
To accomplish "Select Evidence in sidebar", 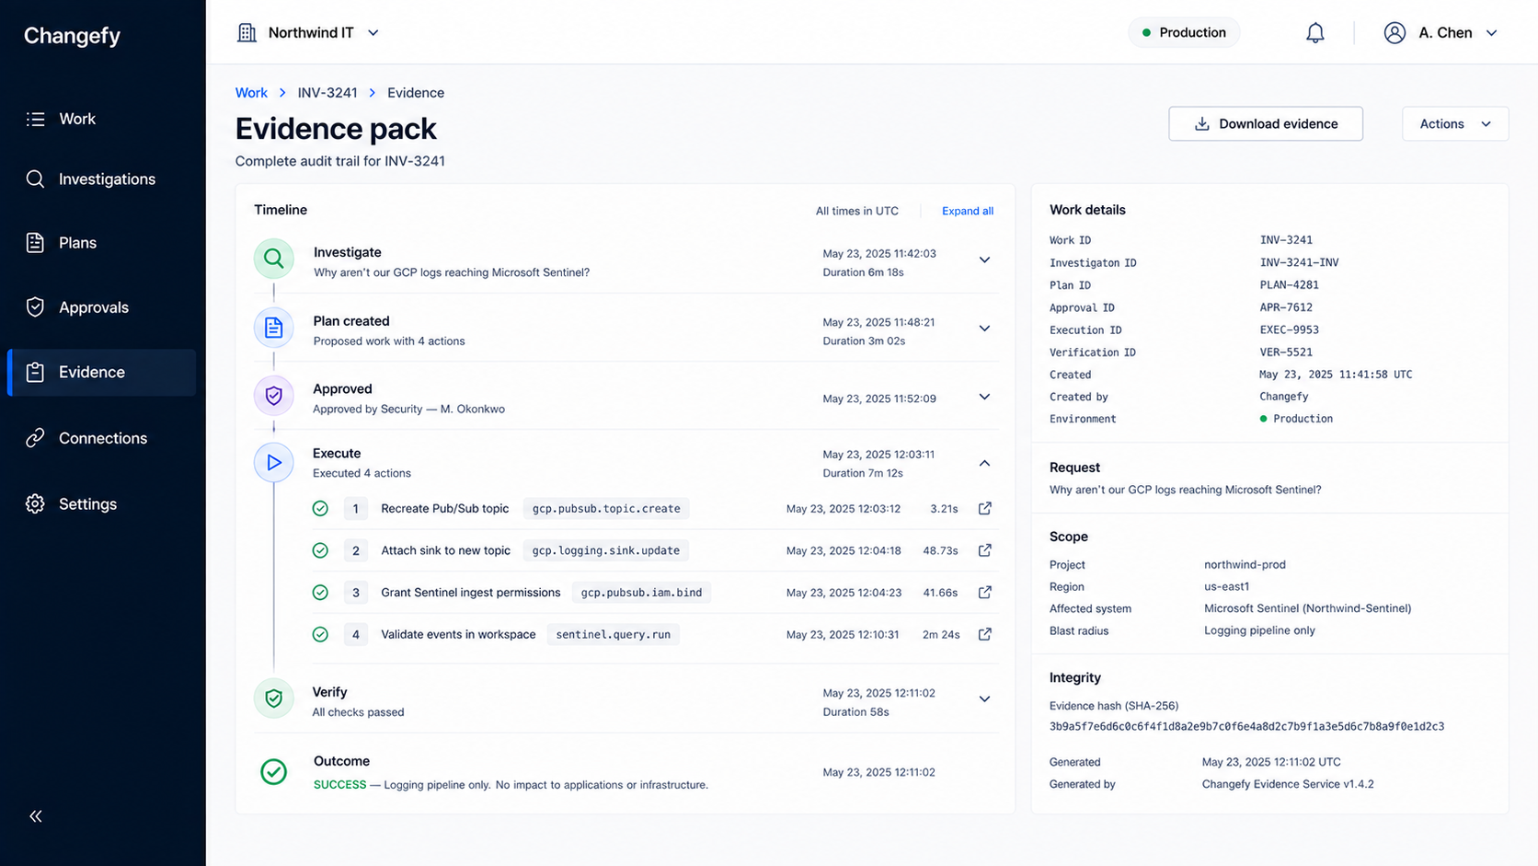I will point(101,372).
